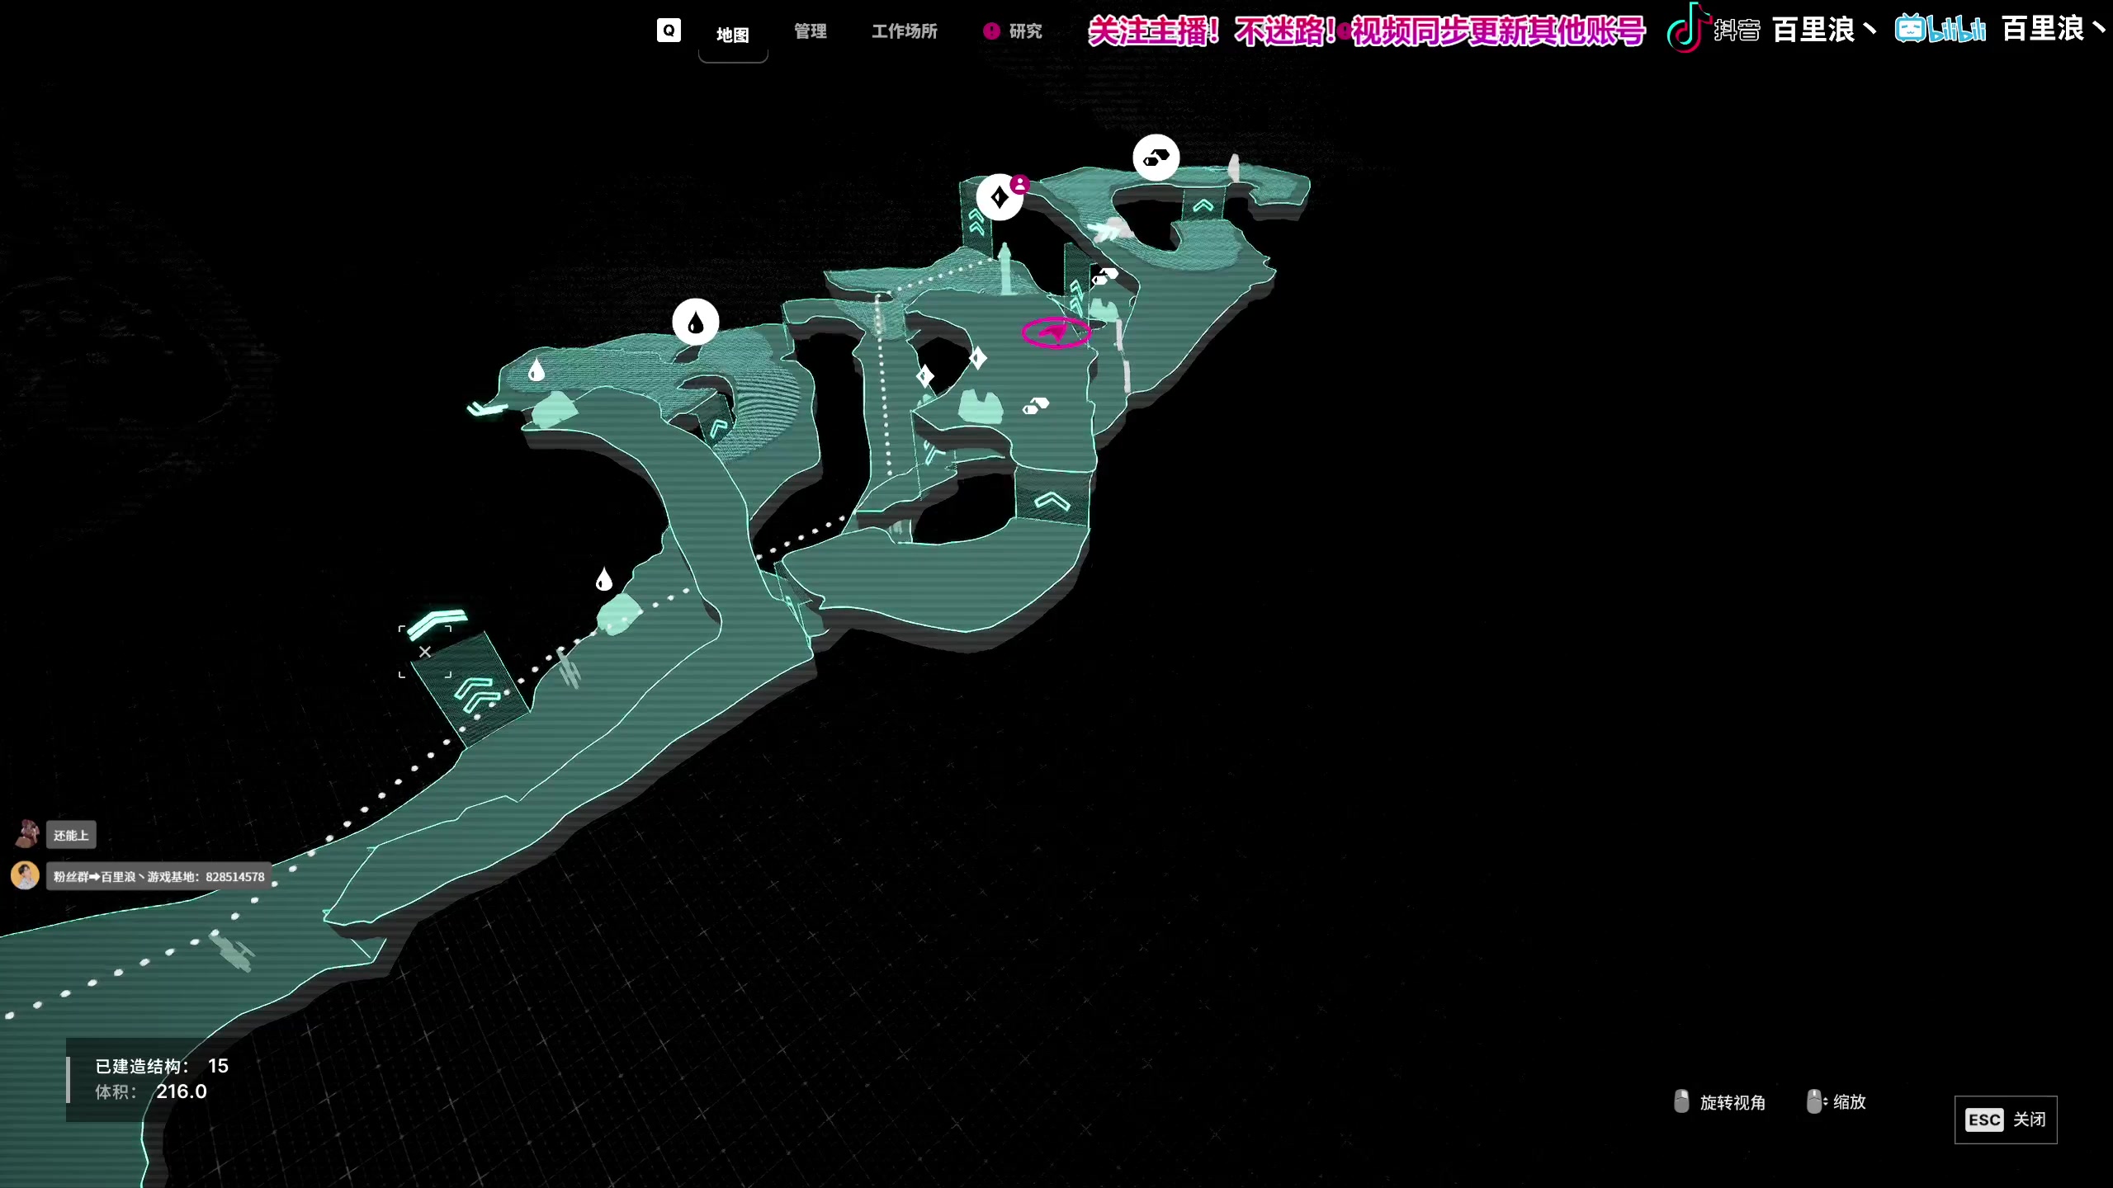Select chevron ramp on the top-right ridge

click(1203, 205)
